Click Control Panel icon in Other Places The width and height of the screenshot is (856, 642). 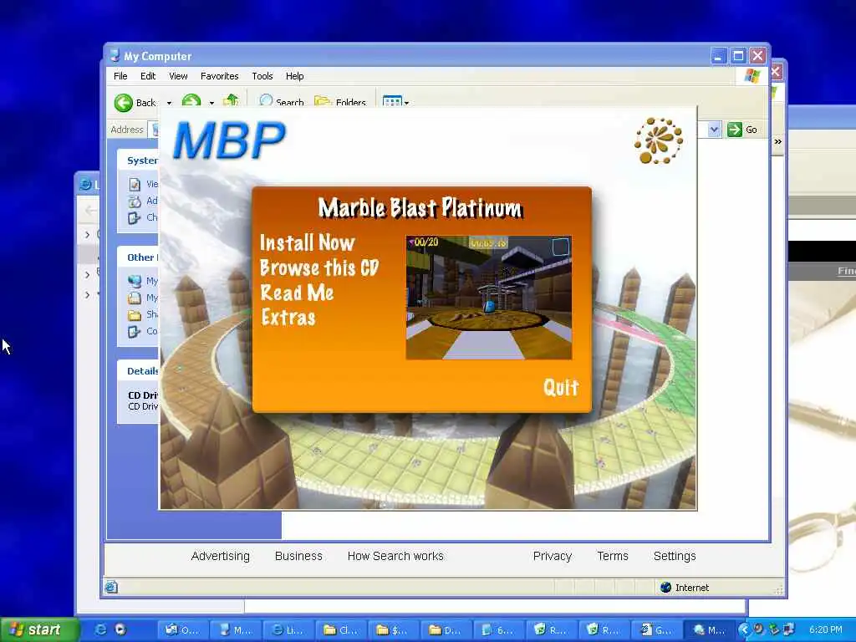click(x=135, y=331)
